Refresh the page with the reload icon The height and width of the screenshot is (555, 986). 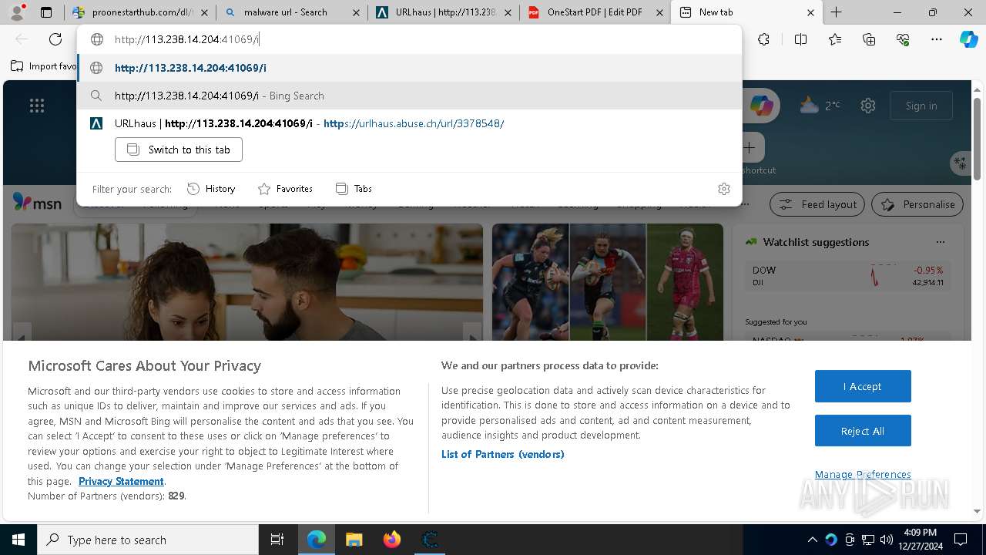coord(55,39)
